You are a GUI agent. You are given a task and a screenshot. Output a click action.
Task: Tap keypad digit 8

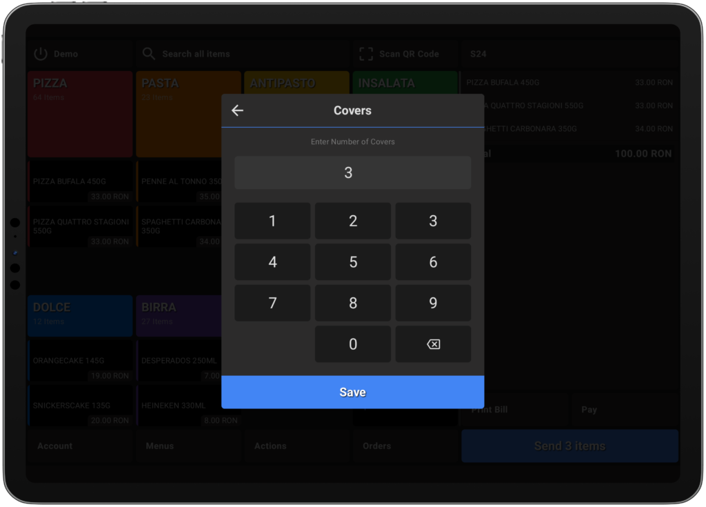(x=353, y=303)
